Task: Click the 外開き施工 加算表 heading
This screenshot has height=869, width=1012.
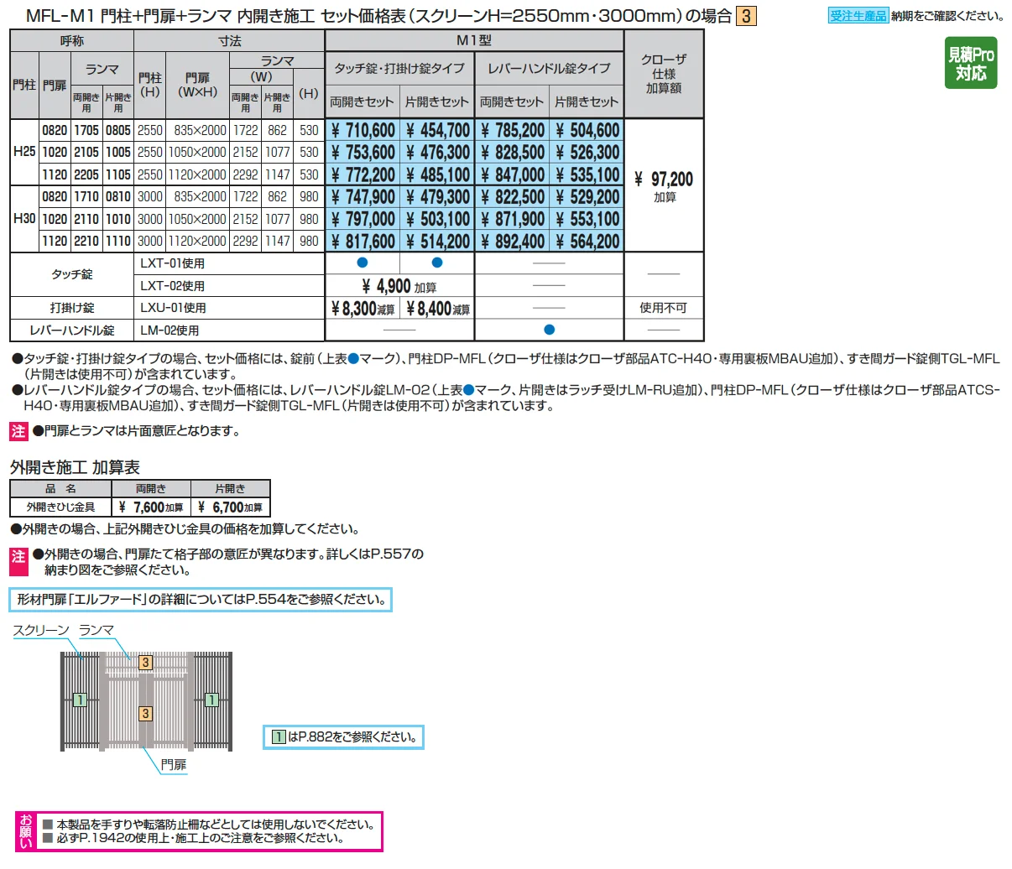Action: pos(75,467)
